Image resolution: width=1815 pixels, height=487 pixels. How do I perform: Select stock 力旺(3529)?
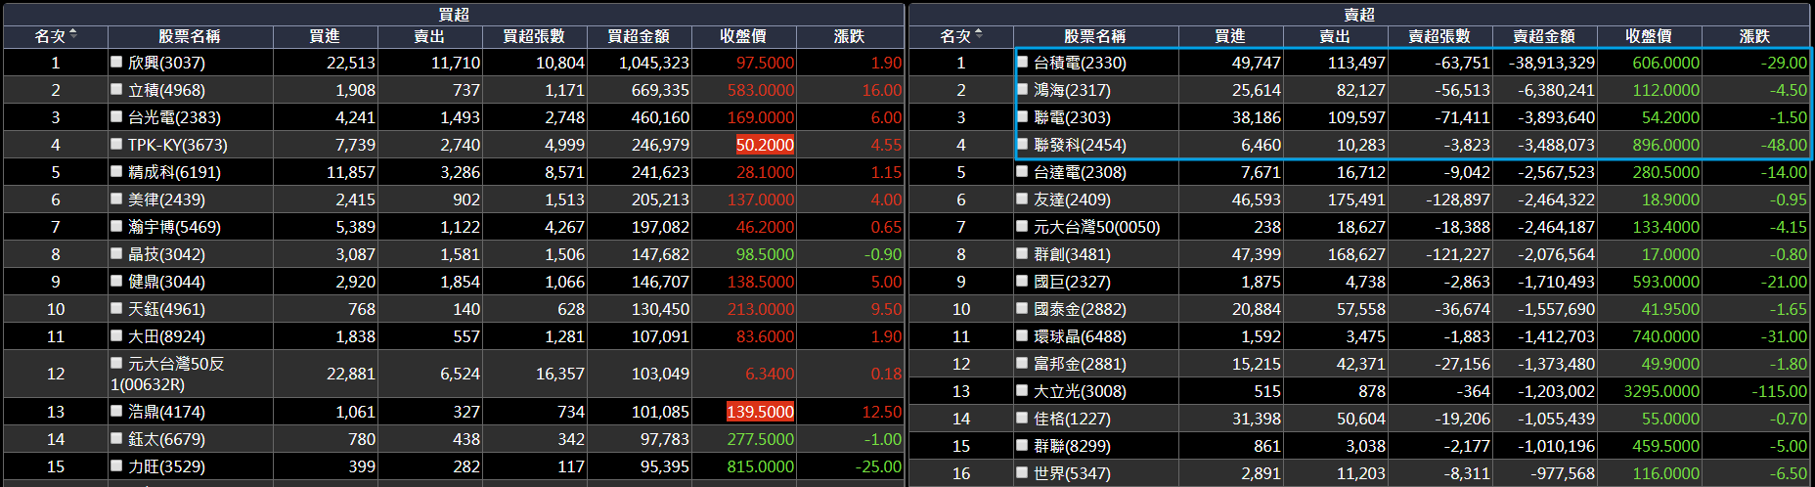[166, 466]
